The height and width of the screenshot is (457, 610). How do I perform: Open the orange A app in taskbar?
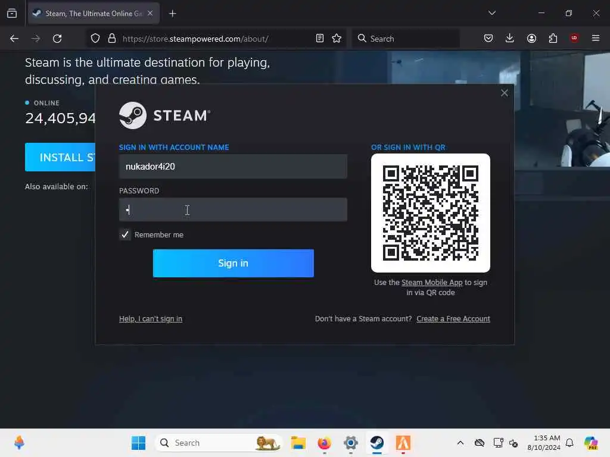(403, 443)
